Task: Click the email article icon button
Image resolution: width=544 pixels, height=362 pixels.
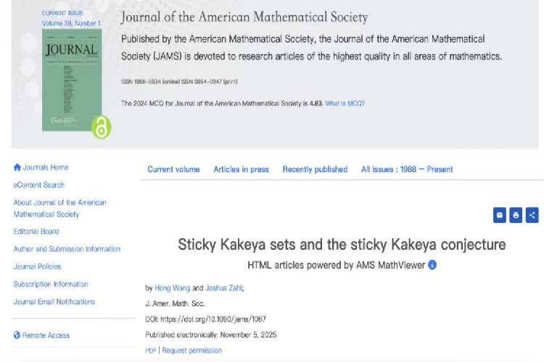Action: [500, 215]
